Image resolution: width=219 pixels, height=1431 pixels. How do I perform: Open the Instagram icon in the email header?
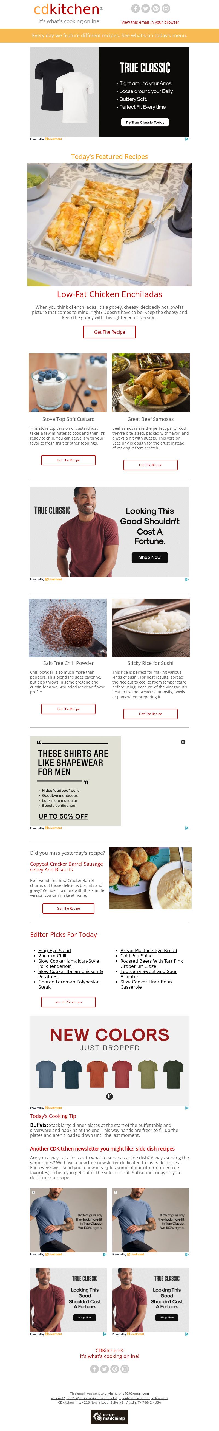(x=166, y=8)
